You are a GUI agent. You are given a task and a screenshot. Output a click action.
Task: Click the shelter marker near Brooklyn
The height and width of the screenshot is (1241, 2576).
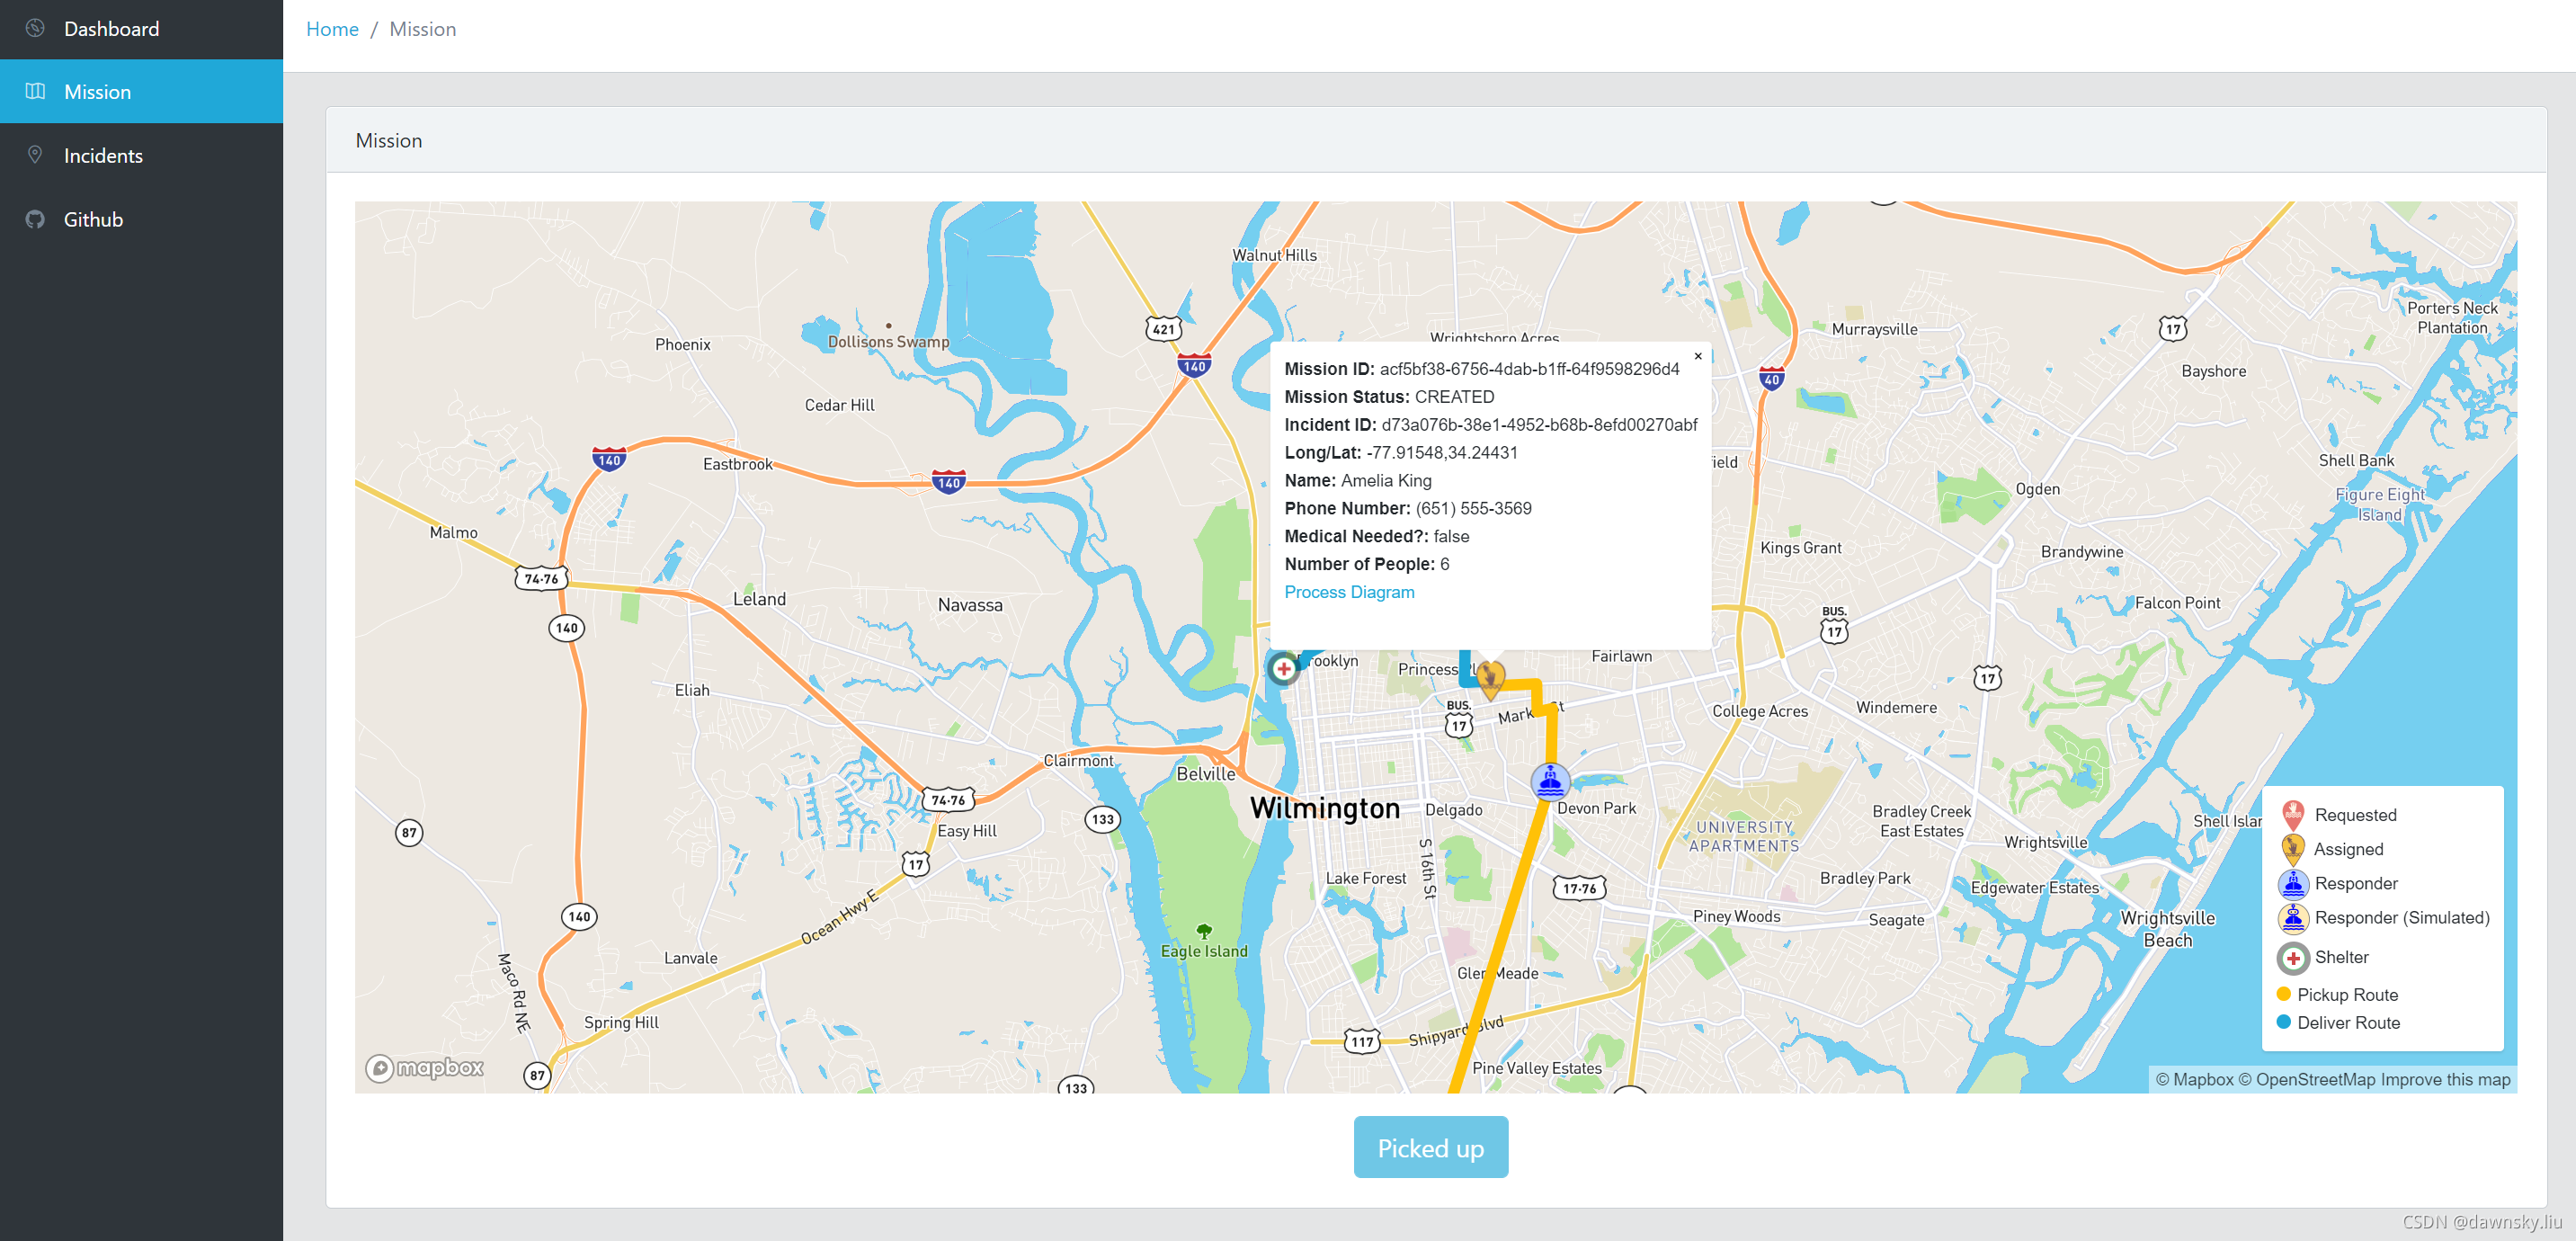pos(1283,668)
